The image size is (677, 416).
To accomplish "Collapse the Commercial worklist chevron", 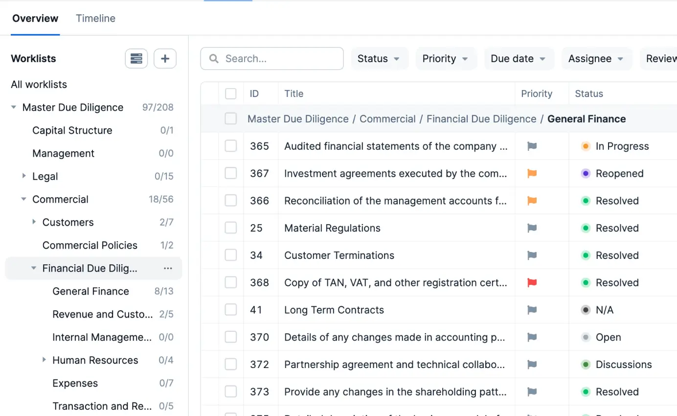I will 23,199.
